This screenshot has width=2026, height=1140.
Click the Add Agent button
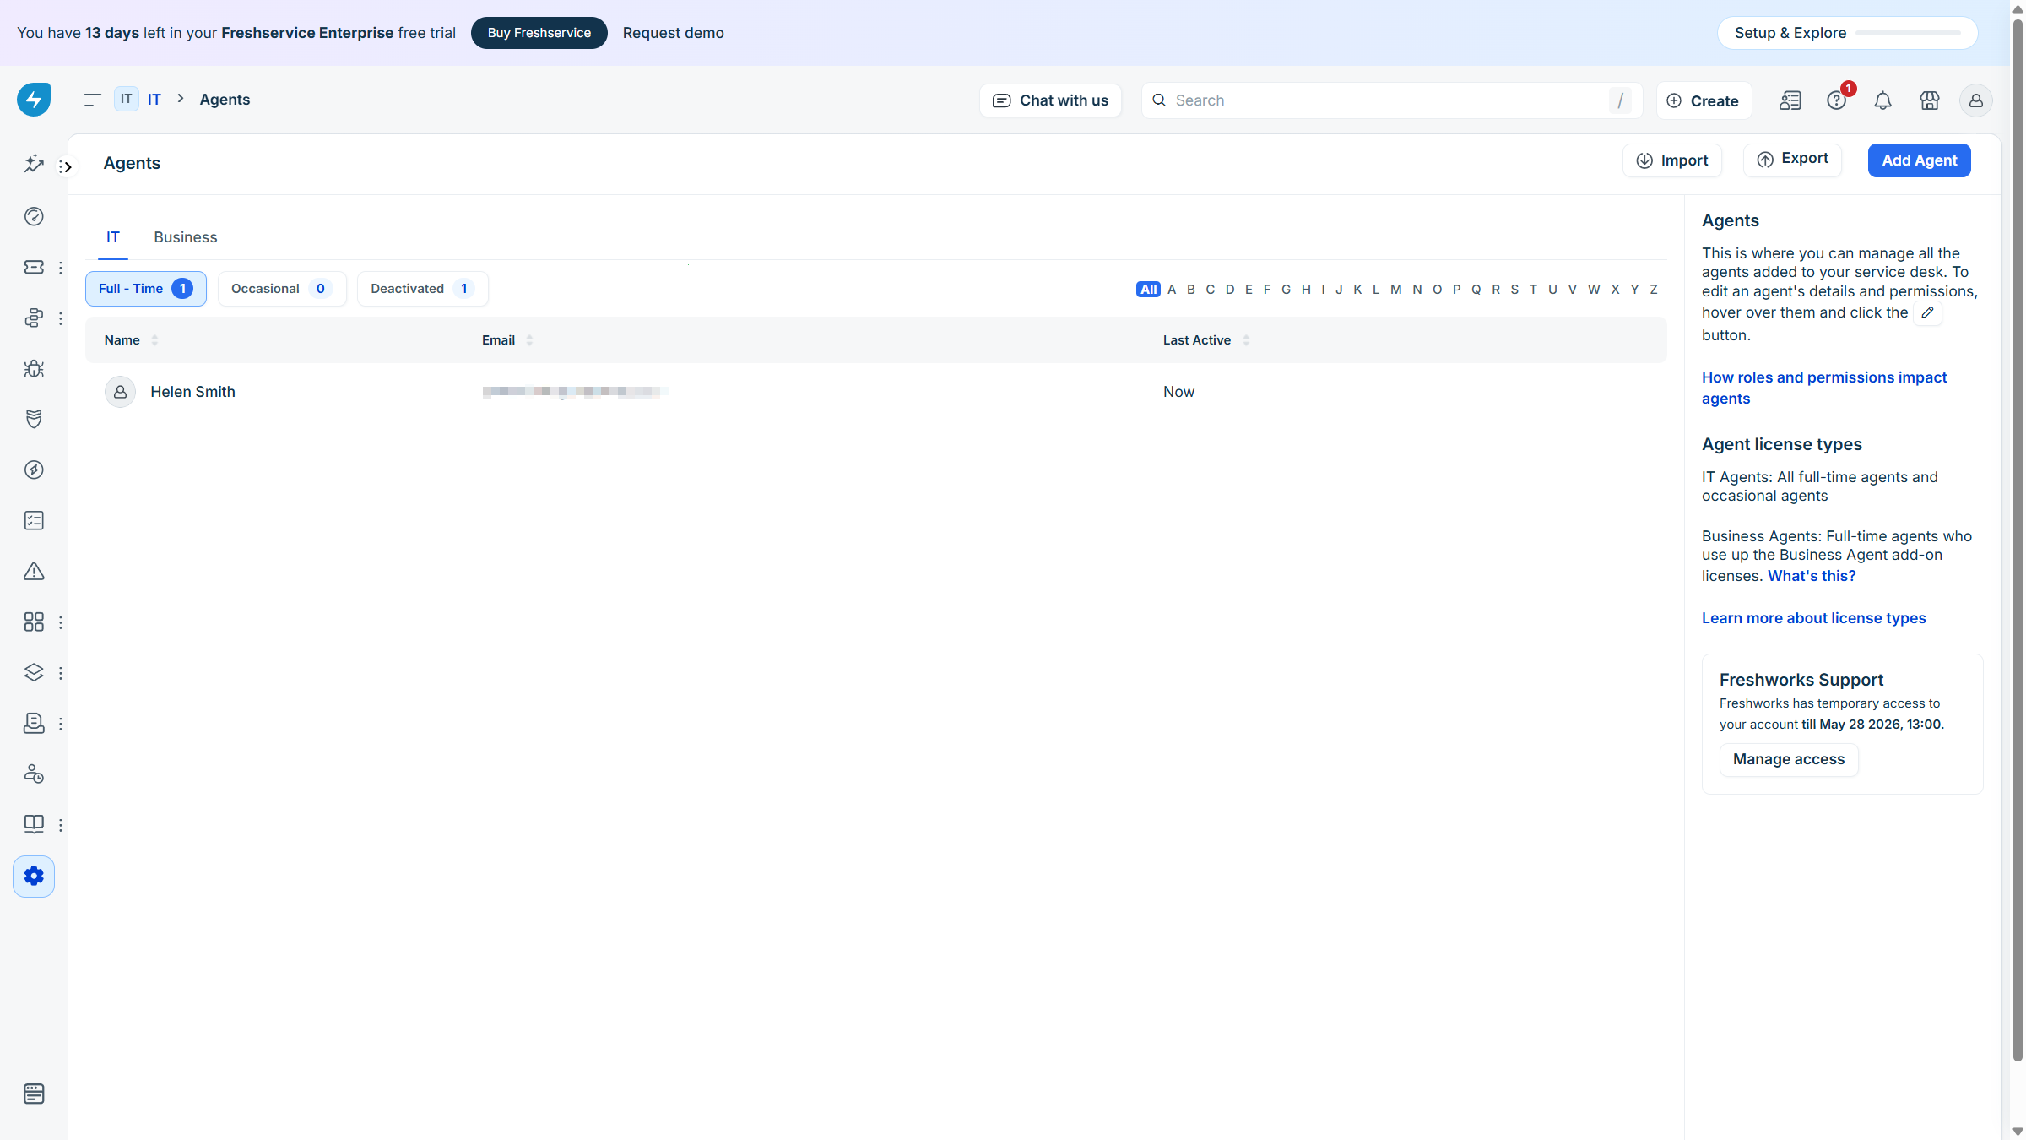pyautogui.click(x=1920, y=160)
